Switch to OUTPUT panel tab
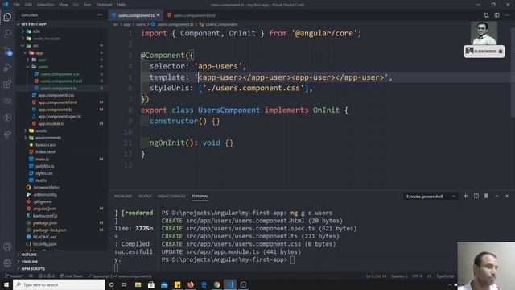515x290 pixels. [145, 197]
